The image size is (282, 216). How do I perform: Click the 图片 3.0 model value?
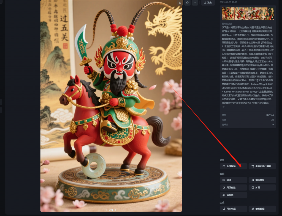pyautogui.click(x=270, y=115)
